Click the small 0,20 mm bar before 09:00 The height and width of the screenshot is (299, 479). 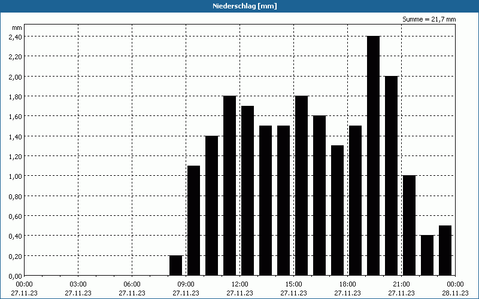pos(175,266)
